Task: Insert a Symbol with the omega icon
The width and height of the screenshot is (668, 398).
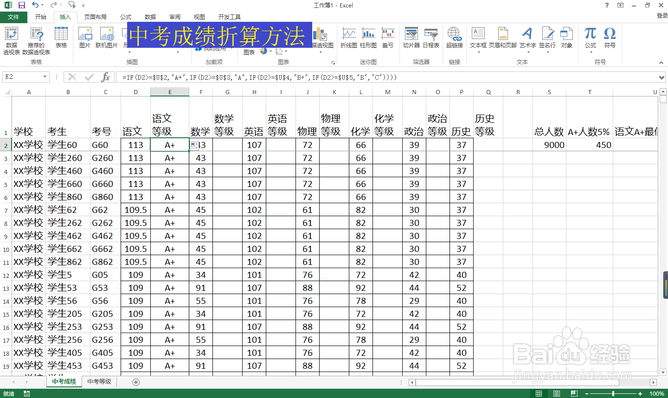Action: point(610,38)
